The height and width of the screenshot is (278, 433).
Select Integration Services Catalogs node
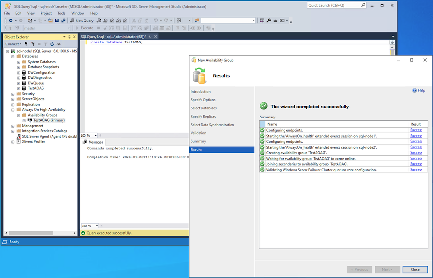pos(44,131)
